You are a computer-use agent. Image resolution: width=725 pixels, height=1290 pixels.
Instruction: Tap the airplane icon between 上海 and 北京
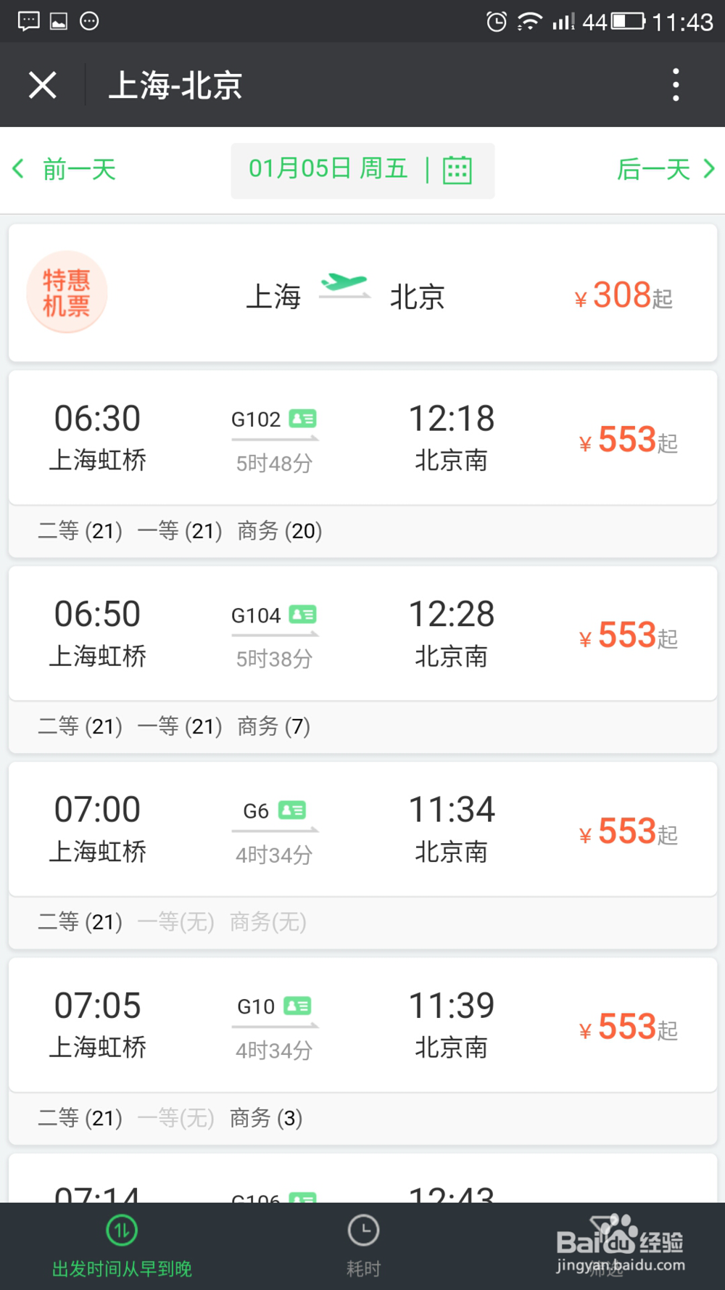click(x=344, y=284)
